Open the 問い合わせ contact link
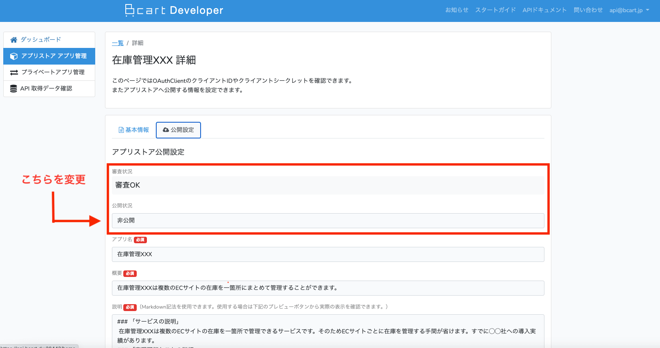The height and width of the screenshot is (348, 660). [x=588, y=10]
